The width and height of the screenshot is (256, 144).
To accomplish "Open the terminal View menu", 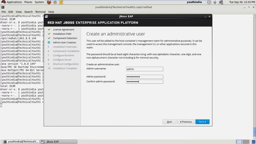I will [x=19, y=12].
